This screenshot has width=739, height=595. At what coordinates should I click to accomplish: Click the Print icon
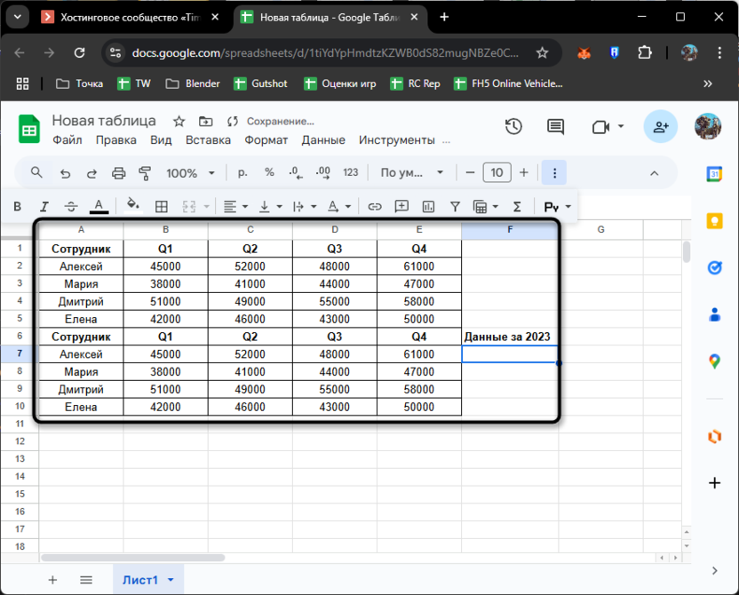119,173
